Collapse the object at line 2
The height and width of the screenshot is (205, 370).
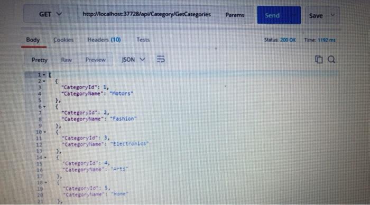coord(44,81)
